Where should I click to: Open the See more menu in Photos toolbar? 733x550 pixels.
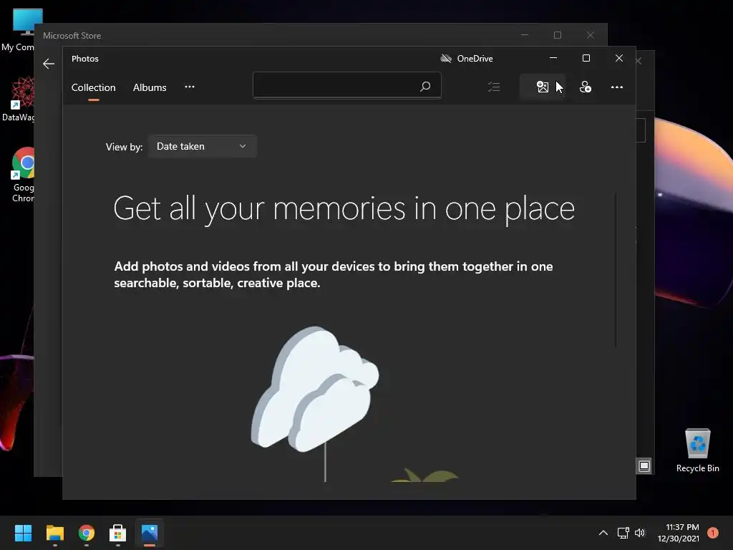617,87
